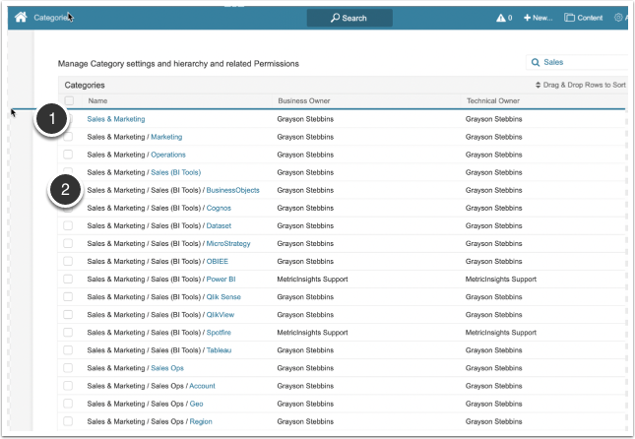Open the Categories menu in top bar
This screenshot has width=635, height=439.
point(51,18)
